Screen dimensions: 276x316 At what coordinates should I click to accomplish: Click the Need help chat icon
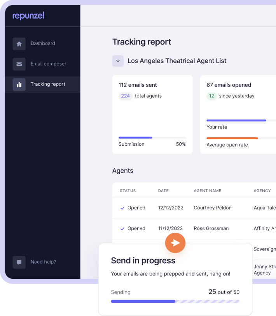(x=19, y=262)
